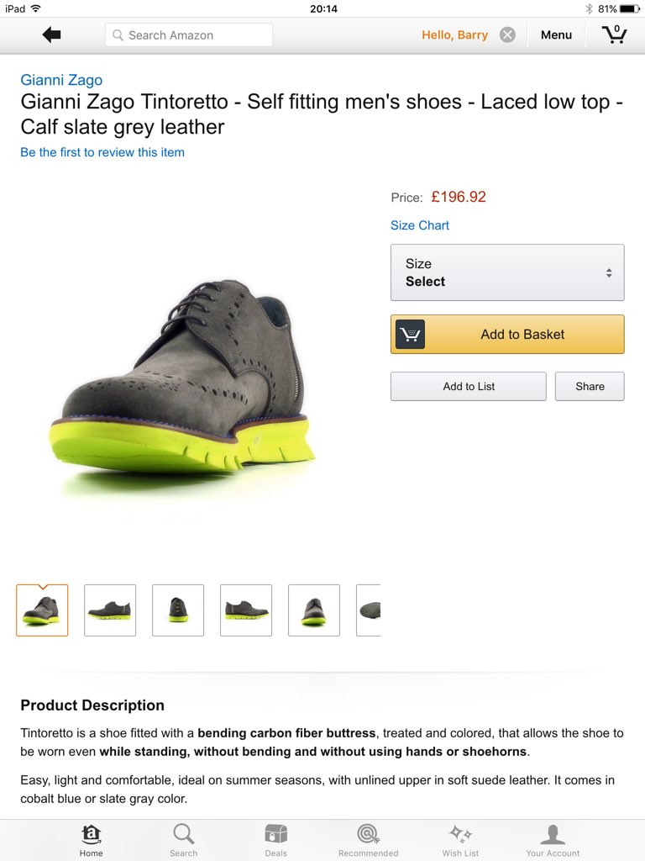Share this product

590,386
